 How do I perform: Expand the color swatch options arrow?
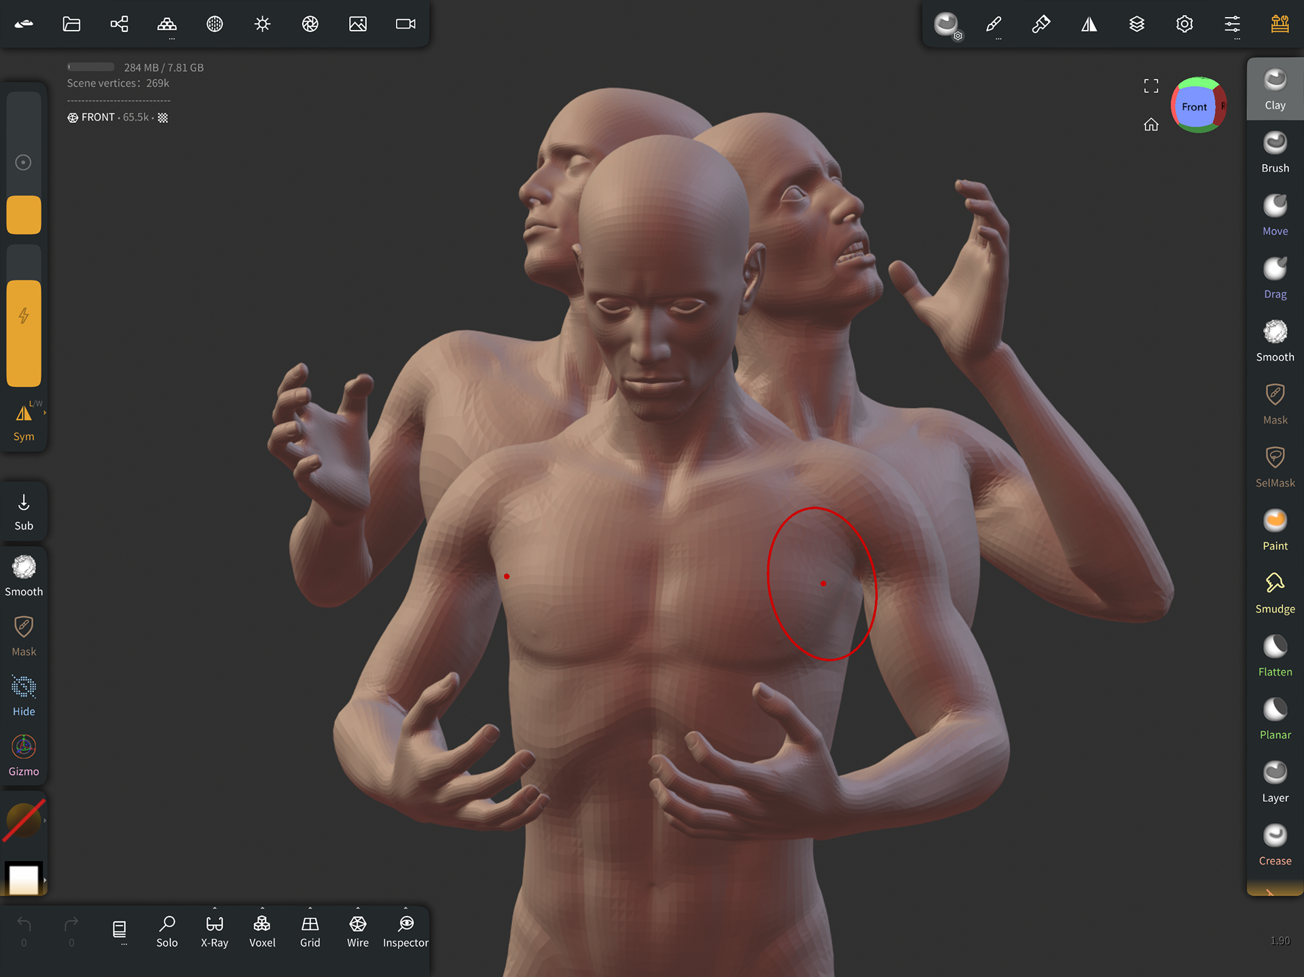[x=45, y=880]
